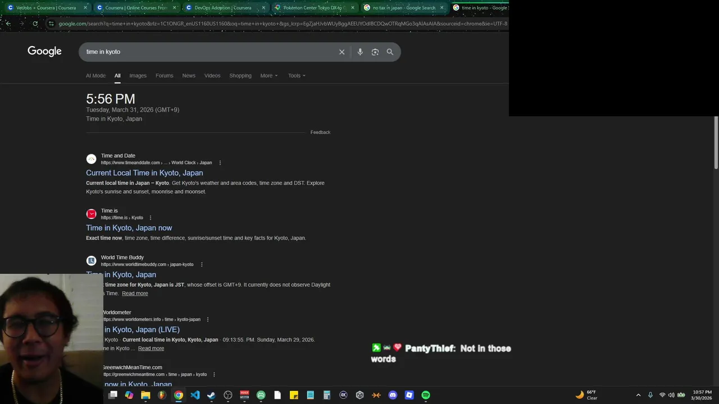Click the page vertical scrollbar thumb

716,142
